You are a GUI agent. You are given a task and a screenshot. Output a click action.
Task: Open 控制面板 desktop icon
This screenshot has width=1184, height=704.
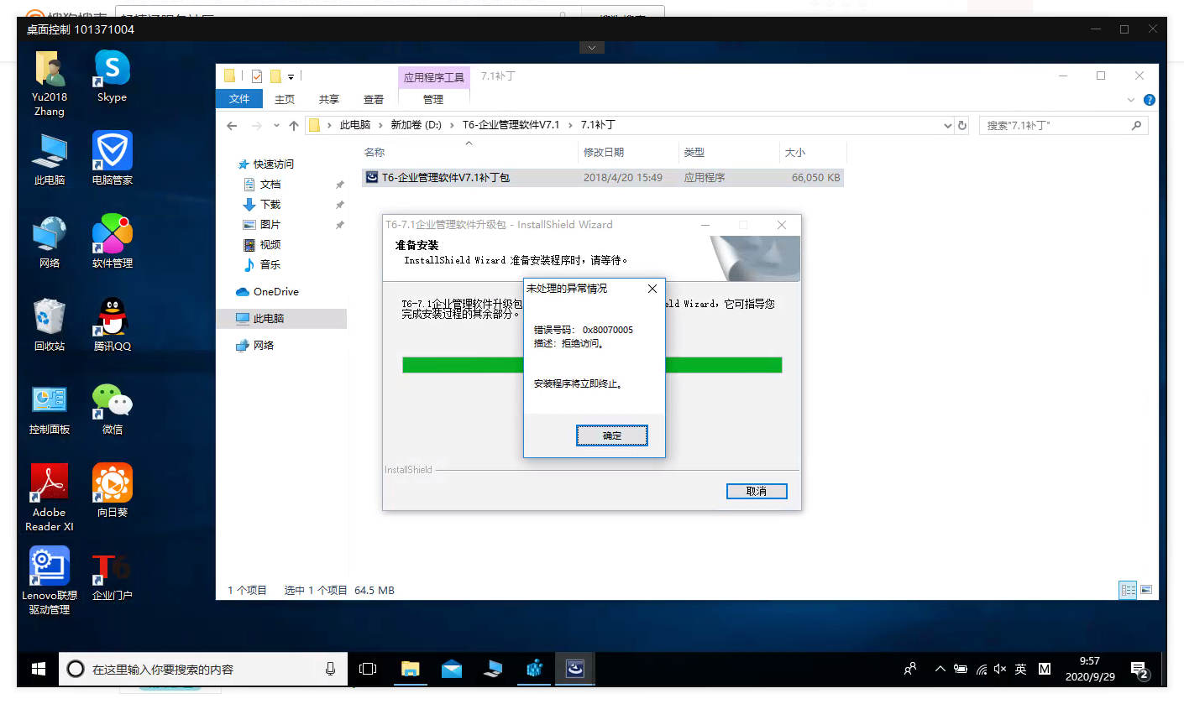pyautogui.click(x=50, y=408)
